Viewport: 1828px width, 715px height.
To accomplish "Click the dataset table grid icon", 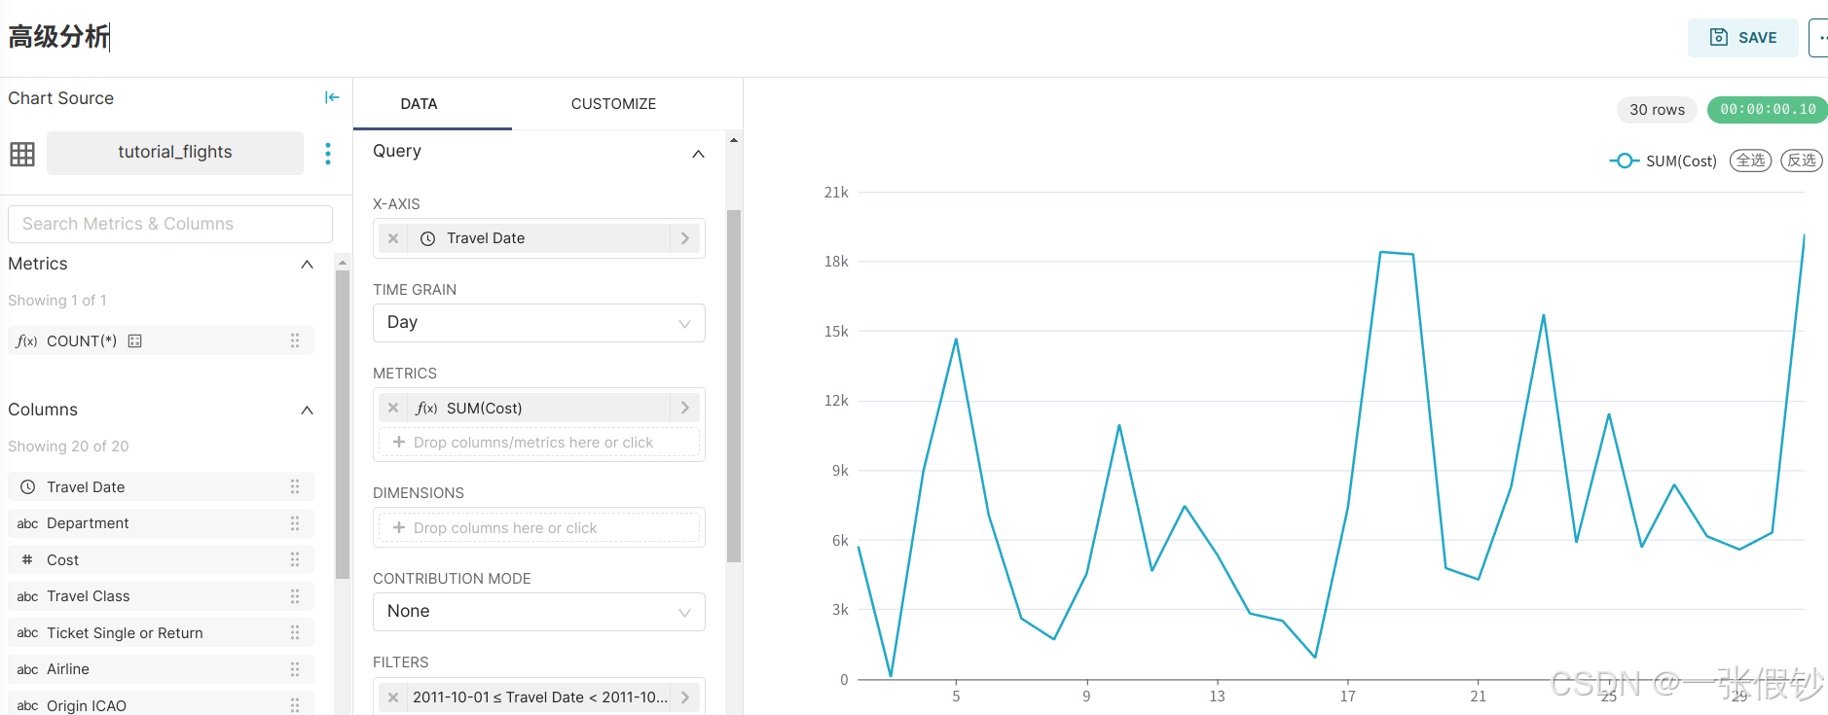I will coord(22,154).
